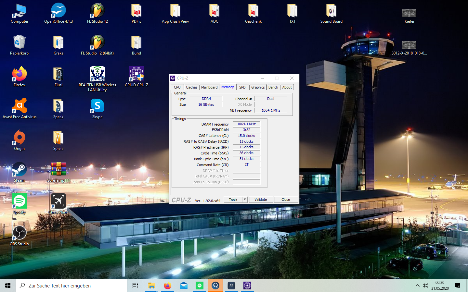Show hidden system tray icons chevron
Viewport: 468px width, 292px height.
tap(417, 286)
